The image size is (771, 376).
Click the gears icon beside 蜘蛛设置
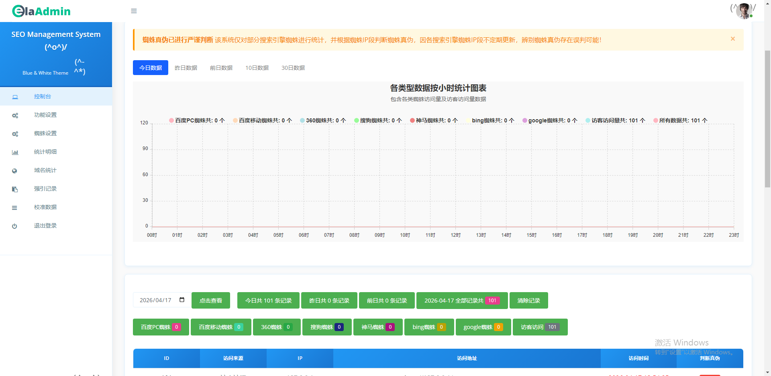pyautogui.click(x=15, y=134)
